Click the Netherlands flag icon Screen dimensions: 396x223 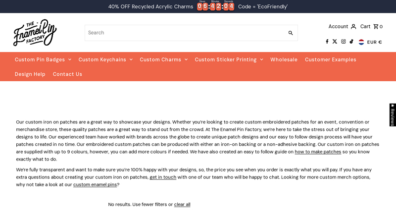coord(361,42)
